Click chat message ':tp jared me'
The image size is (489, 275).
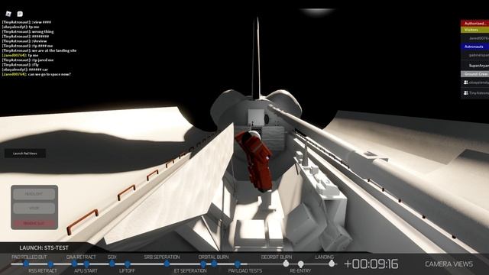[43, 60]
